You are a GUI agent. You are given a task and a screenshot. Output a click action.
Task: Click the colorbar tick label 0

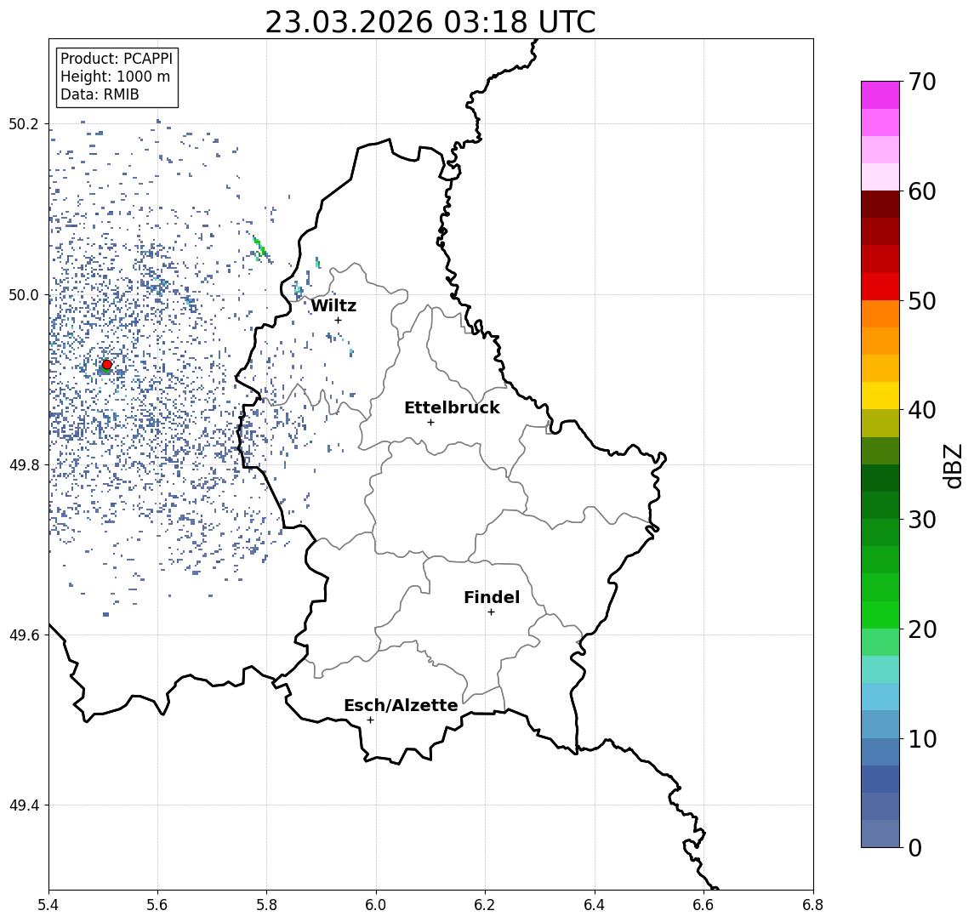(x=915, y=847)
